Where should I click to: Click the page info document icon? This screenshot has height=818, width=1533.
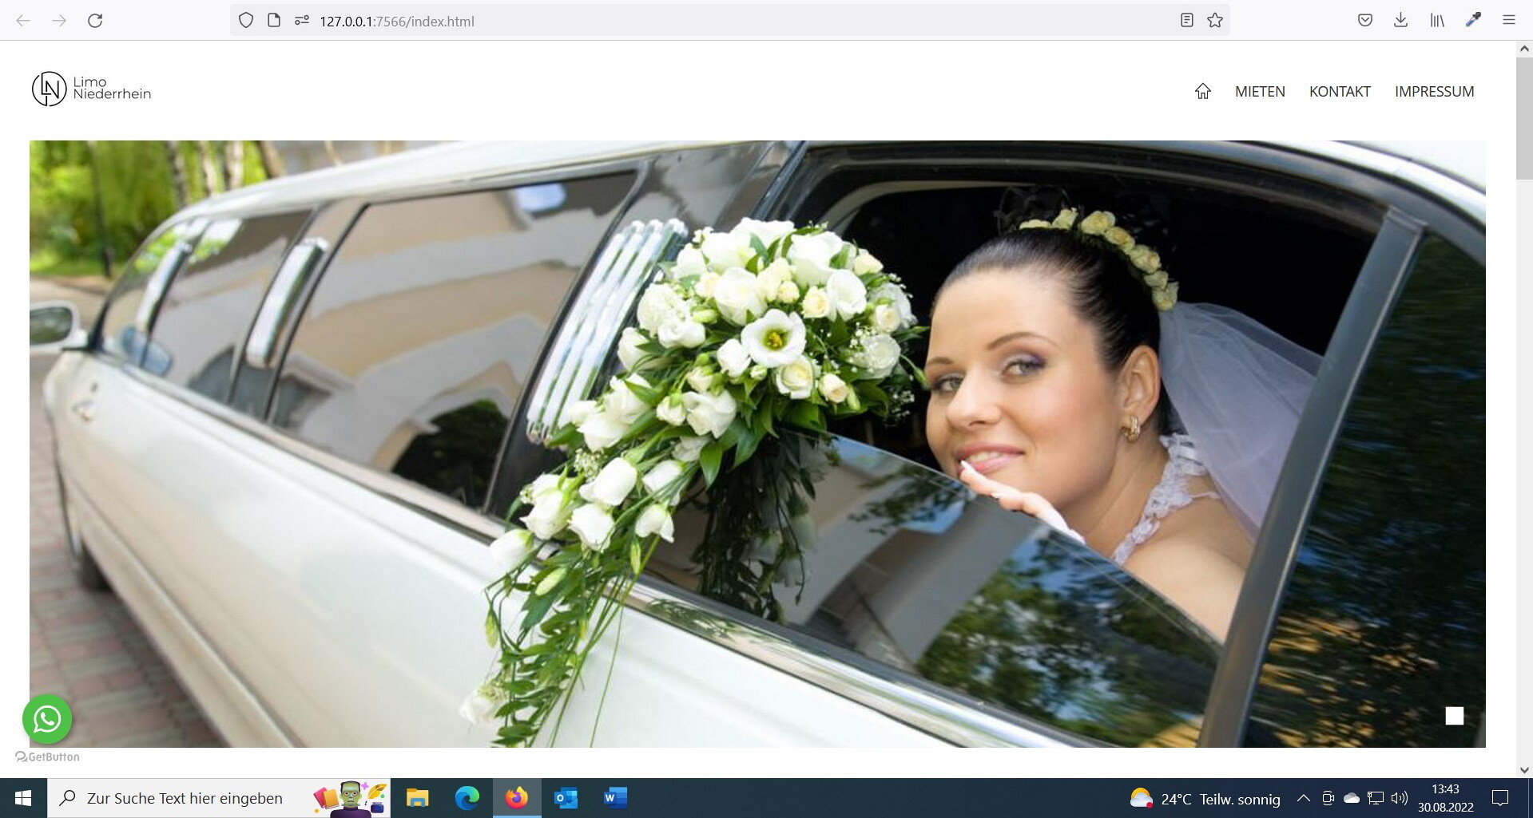tap(274, 21)
